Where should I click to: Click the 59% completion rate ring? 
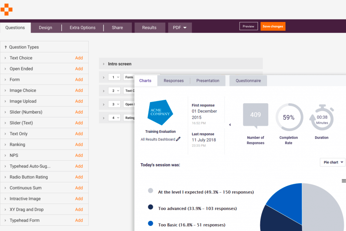pos(289,117)
